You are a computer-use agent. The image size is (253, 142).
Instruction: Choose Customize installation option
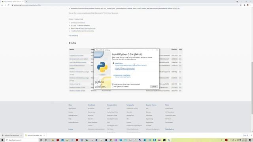click(x=123, y=75)
